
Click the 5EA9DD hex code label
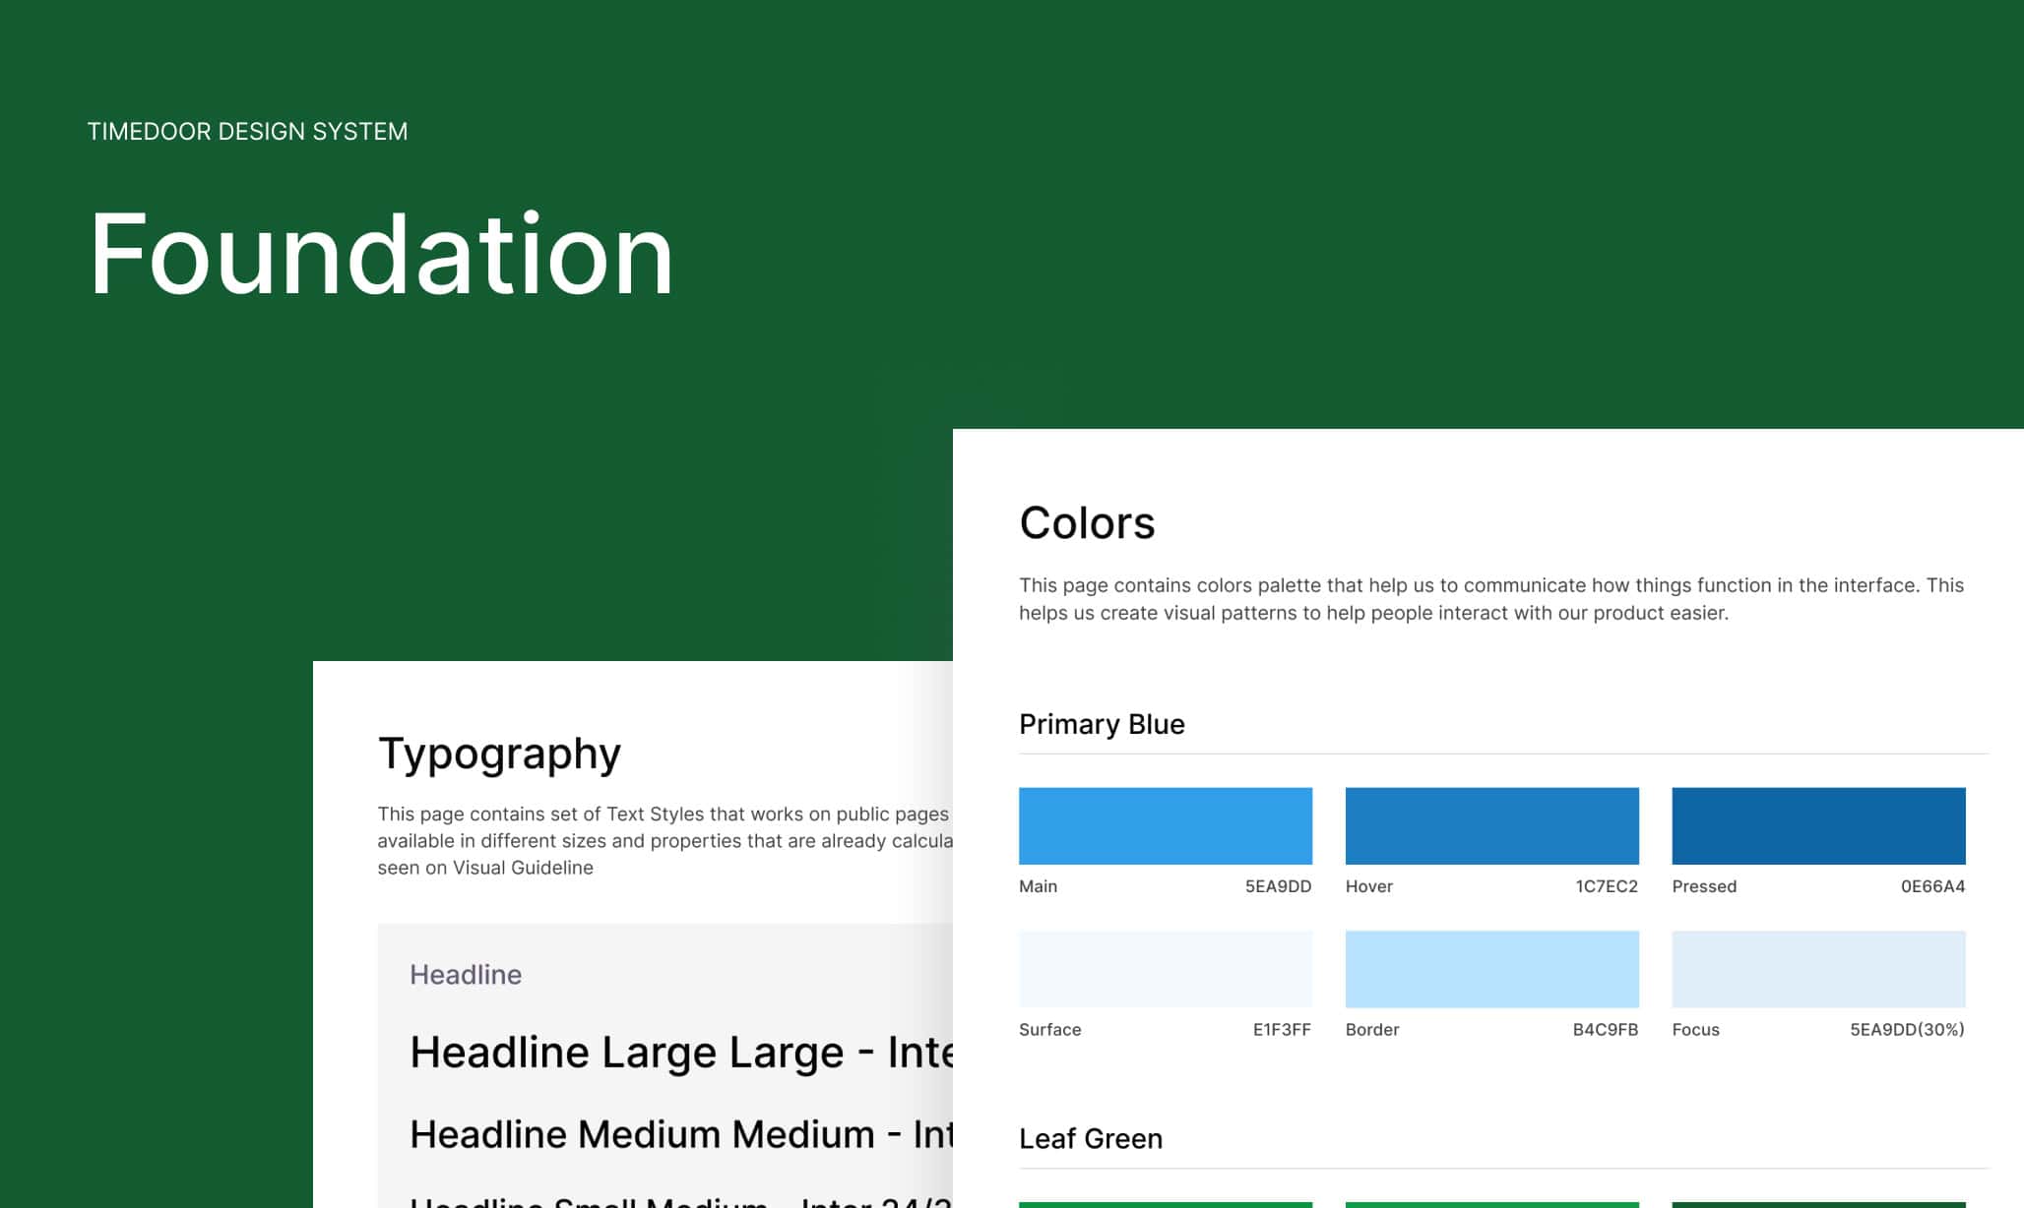pos(1277,886)
